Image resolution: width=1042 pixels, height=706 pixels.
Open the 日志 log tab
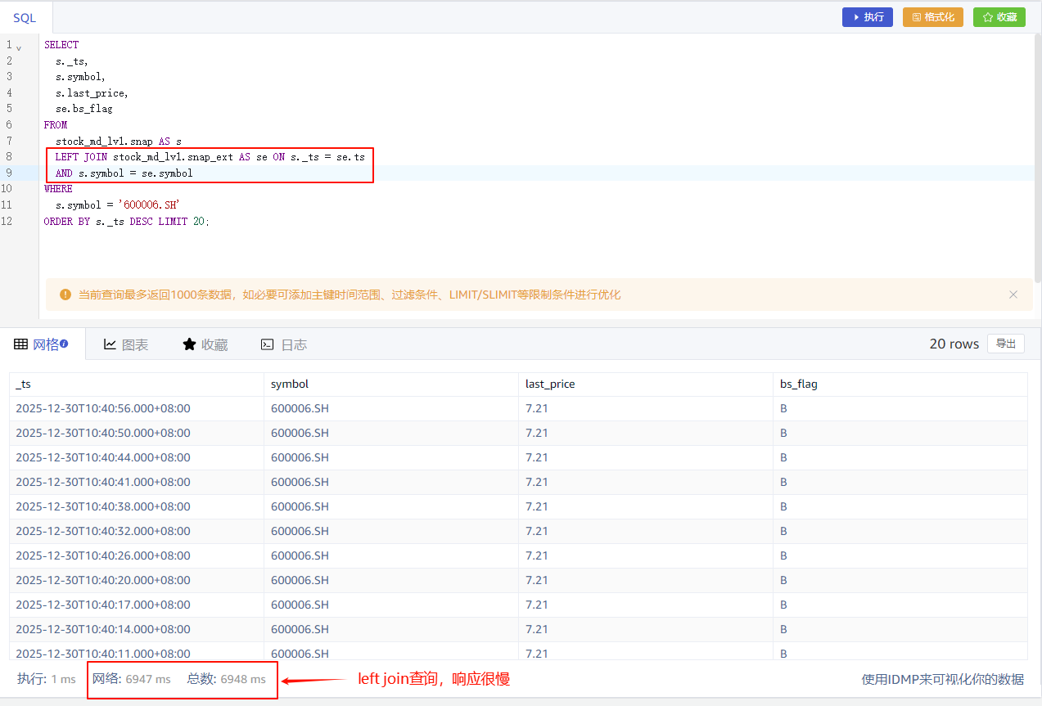[283, 344]
